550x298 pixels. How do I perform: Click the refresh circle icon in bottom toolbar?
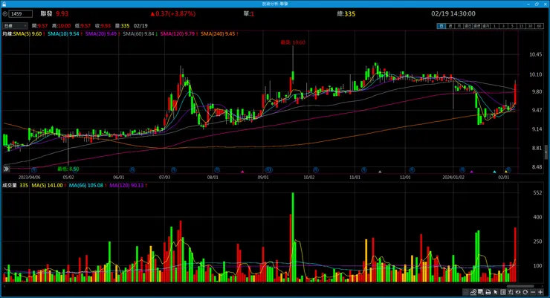click(525, 292)
